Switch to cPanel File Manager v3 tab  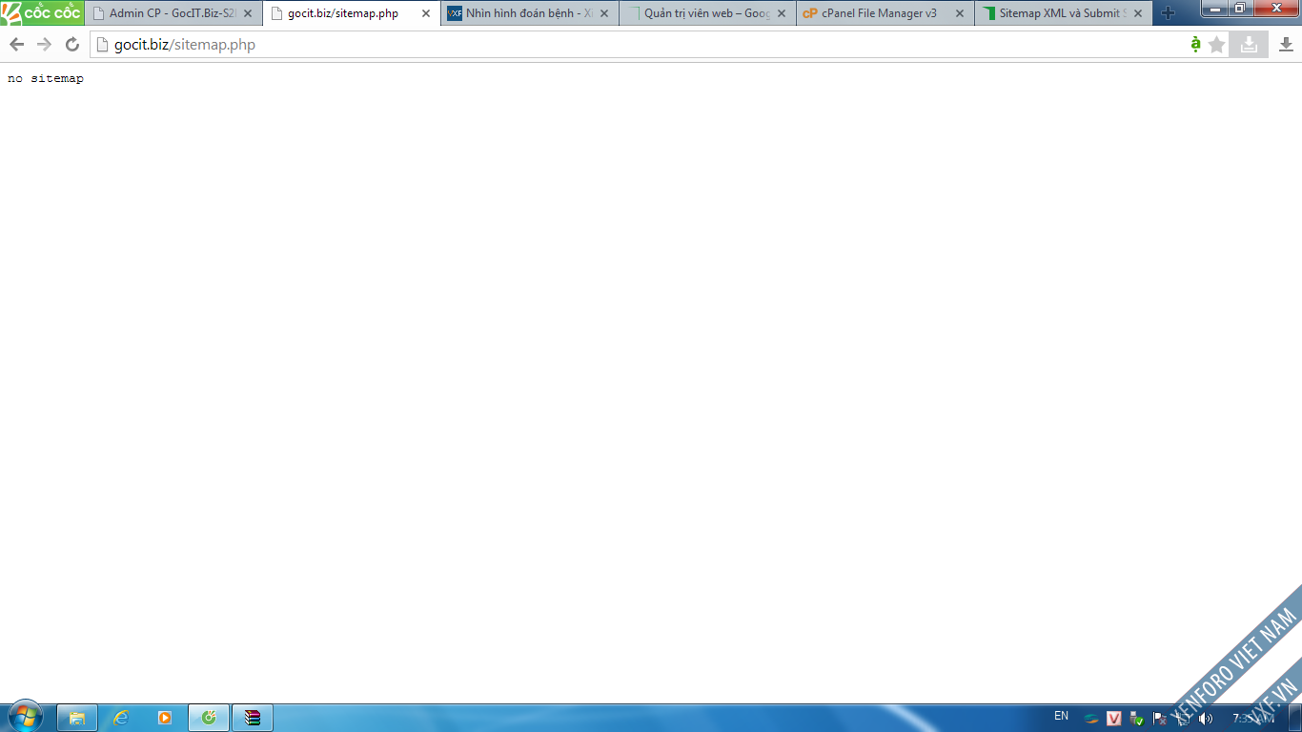(x=877, y=13)
